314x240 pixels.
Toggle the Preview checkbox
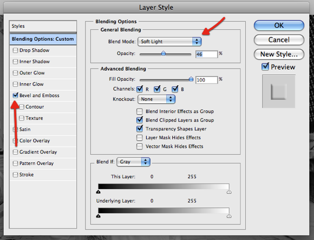click(x=265, y=66)
